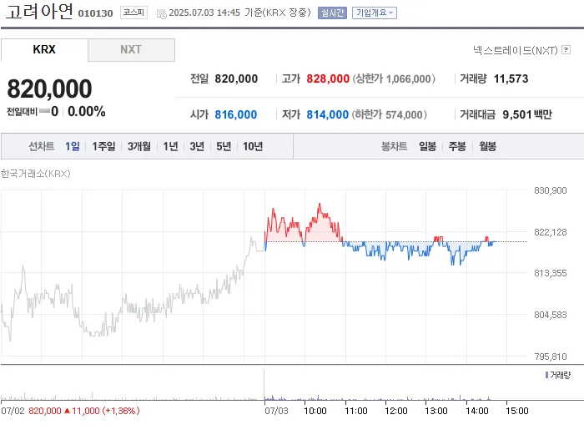Click the 11:00 time axis label
This screenshot has height=430, width=584.
(356, 411)
